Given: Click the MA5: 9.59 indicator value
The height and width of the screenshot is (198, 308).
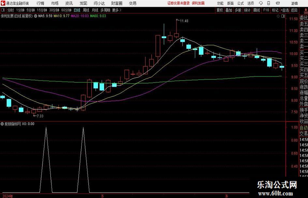Looking at the screenshot, I should pyautogui.click(x=45, y=16).
